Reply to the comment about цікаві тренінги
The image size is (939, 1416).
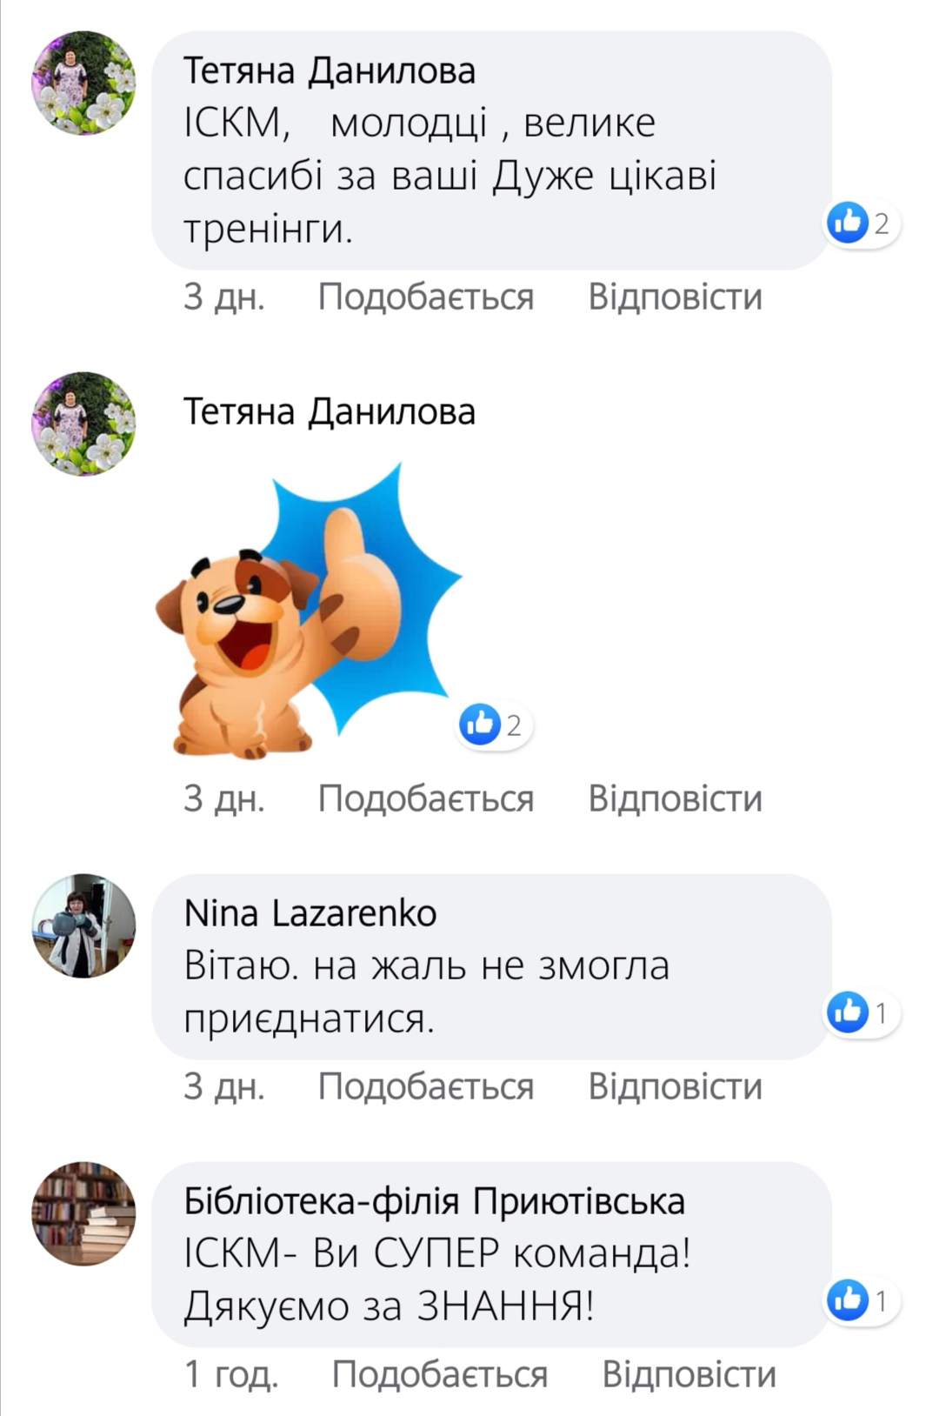coord(676,297)
